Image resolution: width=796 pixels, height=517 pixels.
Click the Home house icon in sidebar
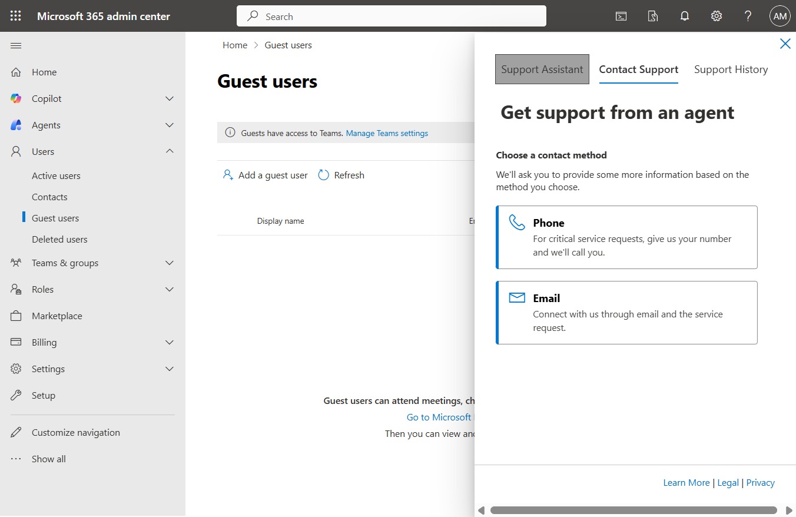point(16,72)
